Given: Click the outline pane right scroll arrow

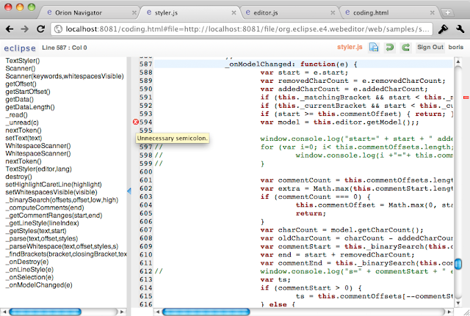Looking at the screenshot, I should pos(122,312).
